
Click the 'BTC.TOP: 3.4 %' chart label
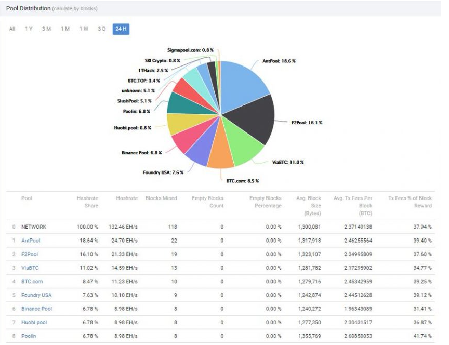[x=144, y=81]
